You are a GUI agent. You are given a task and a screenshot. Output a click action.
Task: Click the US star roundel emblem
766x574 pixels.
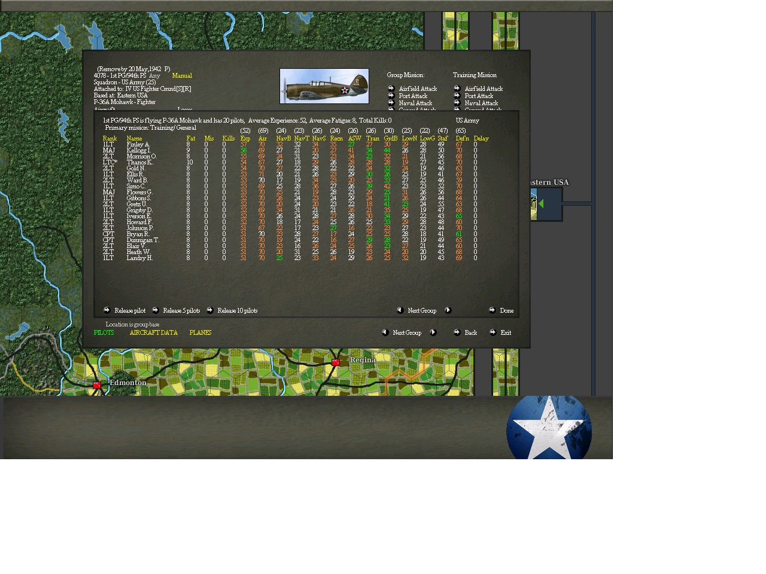(x=549, y=427)
